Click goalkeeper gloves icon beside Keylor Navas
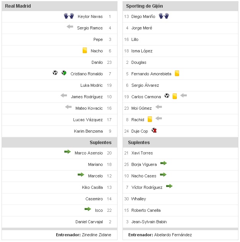 pyautogui.click(x=69, y=16)
